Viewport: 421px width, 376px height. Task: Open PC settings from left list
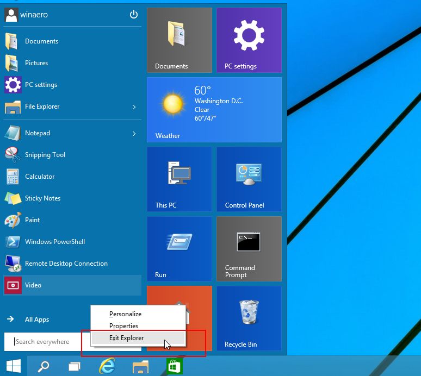(72, 85)
